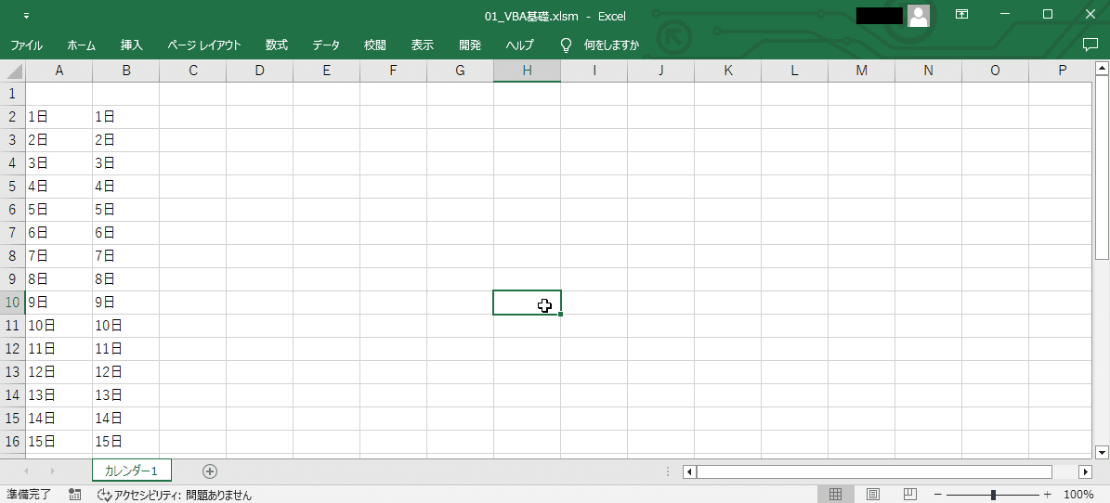The height and width of the screenshot is (503, 1110).
Task: Click zoom in plus button
Action: [x=1047, y=495]
